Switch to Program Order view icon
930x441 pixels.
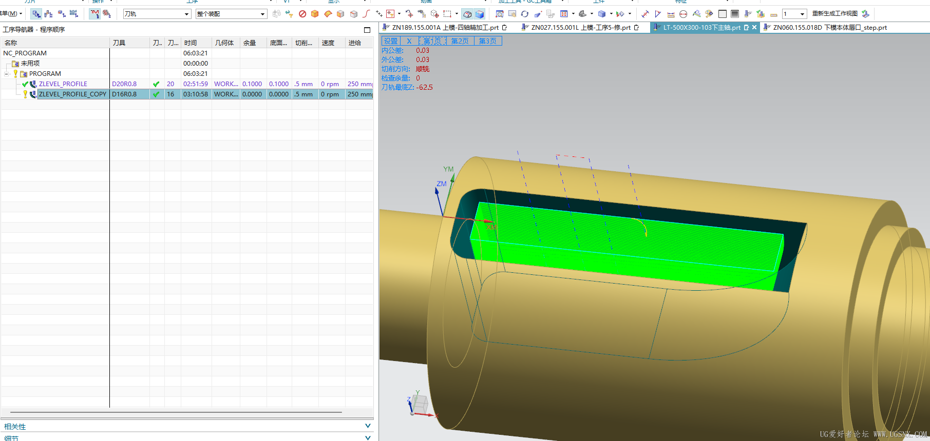click(36, 14)
